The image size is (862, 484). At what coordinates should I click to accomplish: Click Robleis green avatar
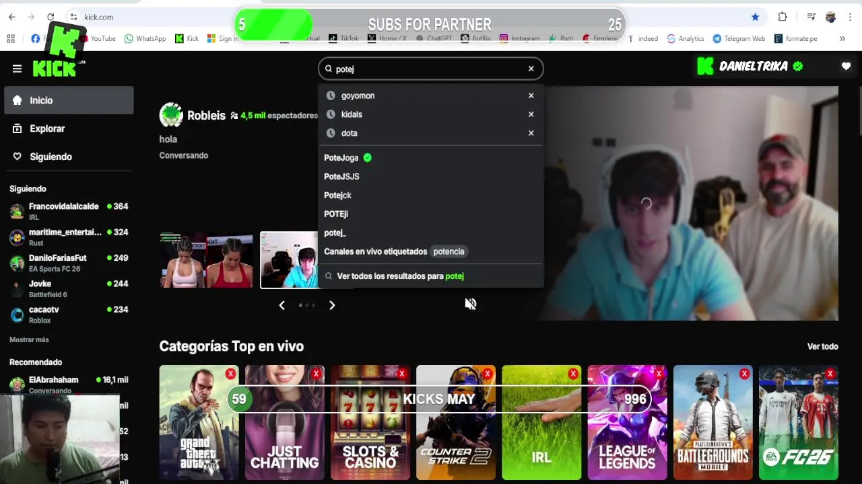[171, 115]
